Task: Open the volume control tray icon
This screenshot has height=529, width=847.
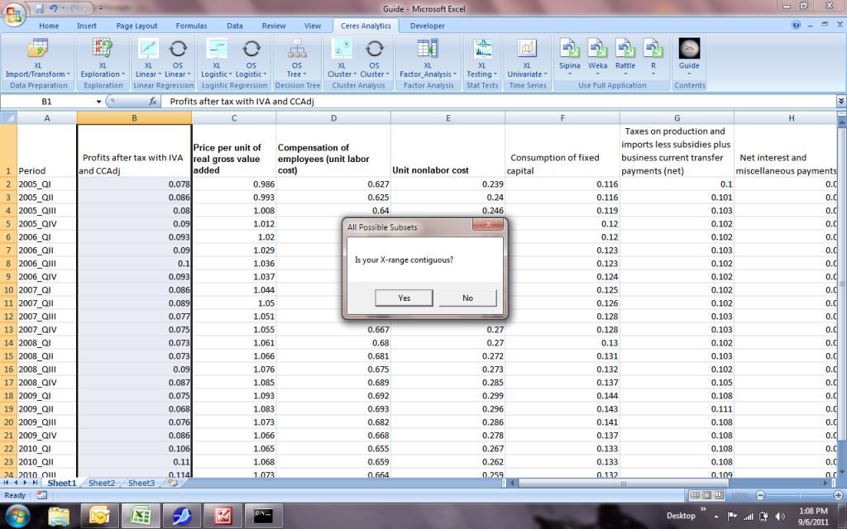Action: (779, 516)
